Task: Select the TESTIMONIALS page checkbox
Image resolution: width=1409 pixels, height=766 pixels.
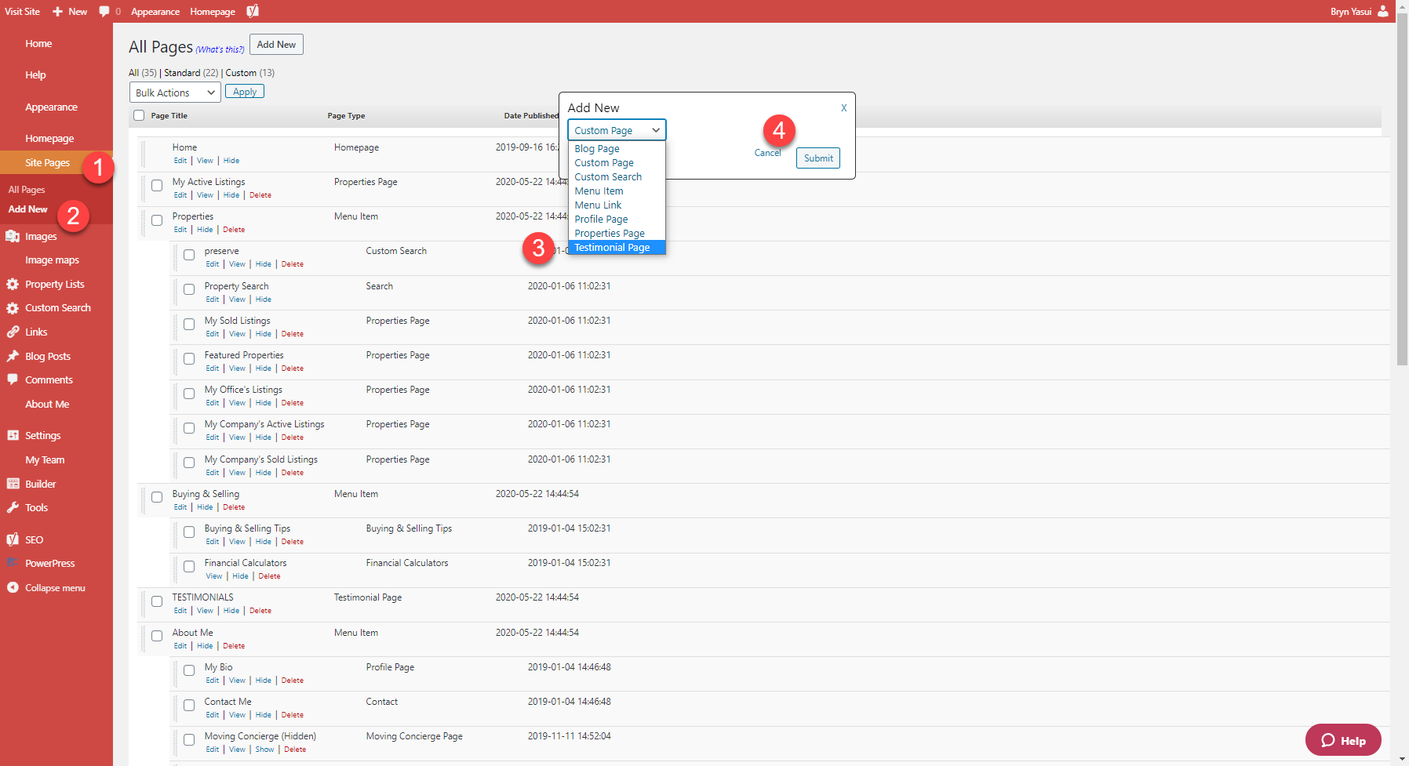Action: pos(157,601)
